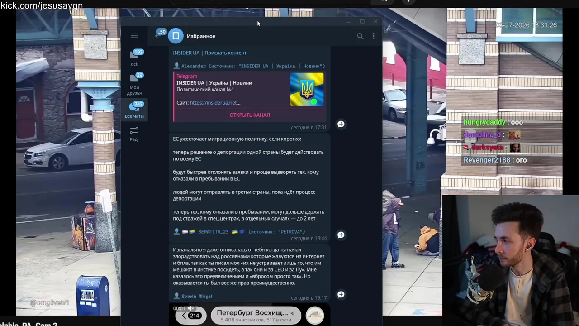Click the INSIDER UA | Україна | Новини heading
Viewport: 579px width, 326px height.
[x=214, y=83]
